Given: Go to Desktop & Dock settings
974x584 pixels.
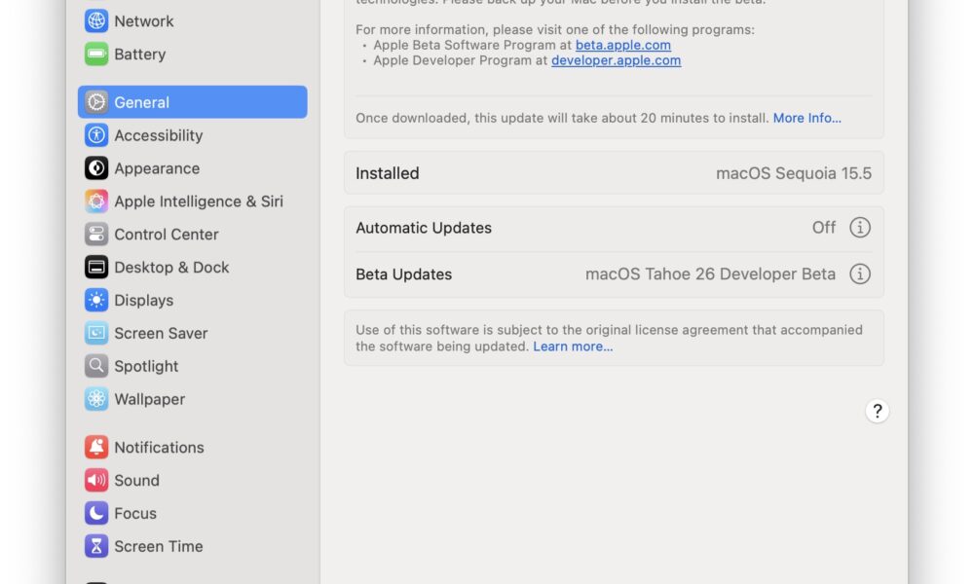Looking at the screenshot, I should [193, 267].
